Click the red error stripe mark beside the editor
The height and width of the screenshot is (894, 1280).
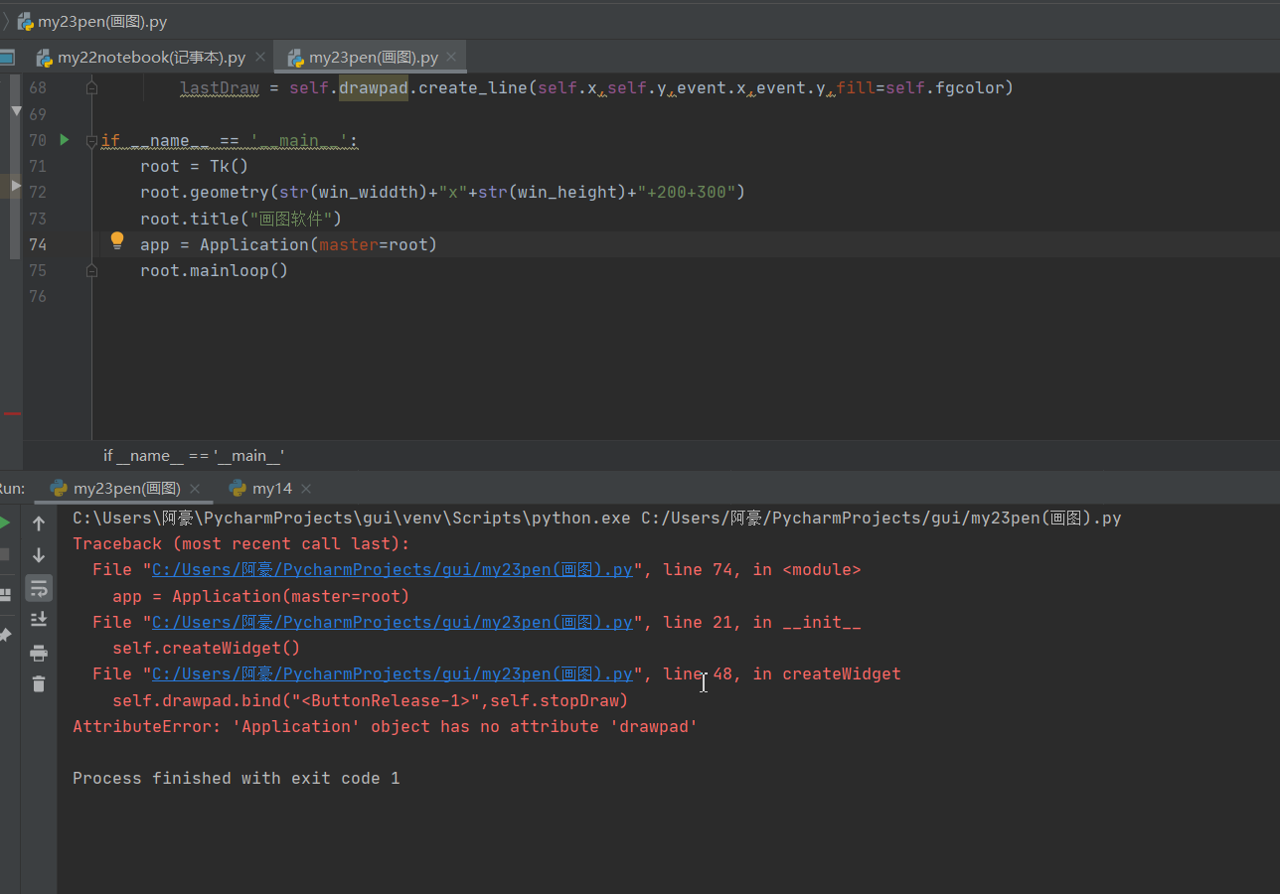12,413
